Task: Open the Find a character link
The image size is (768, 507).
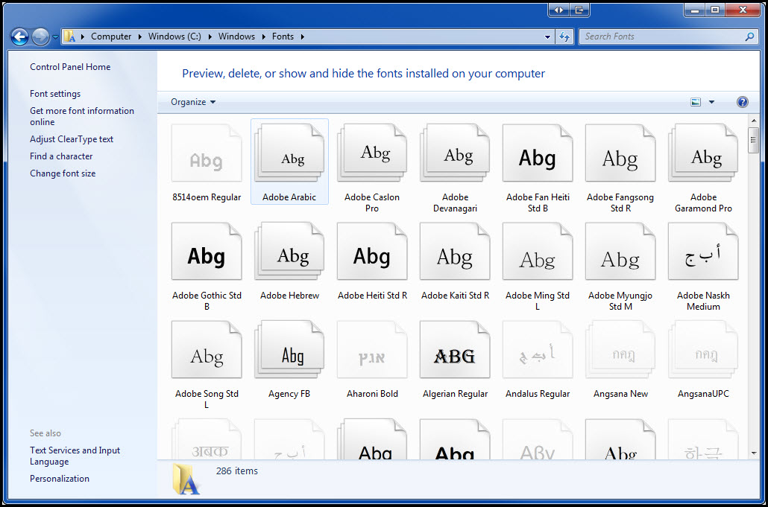Action: pyautogui.click(x=61, y=156)
